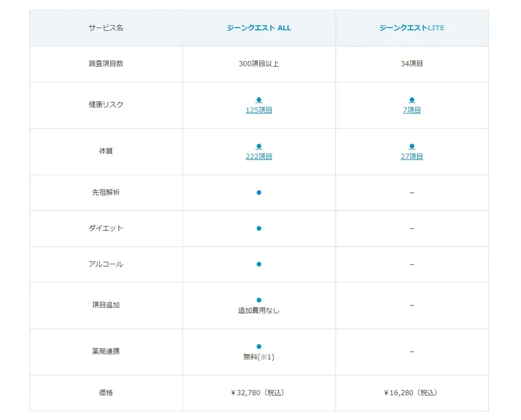The width and height of the screenshot is (521, 420).
Task: Click the ¥32,780 (税込) price cell
Action: (x=258, y=393)
